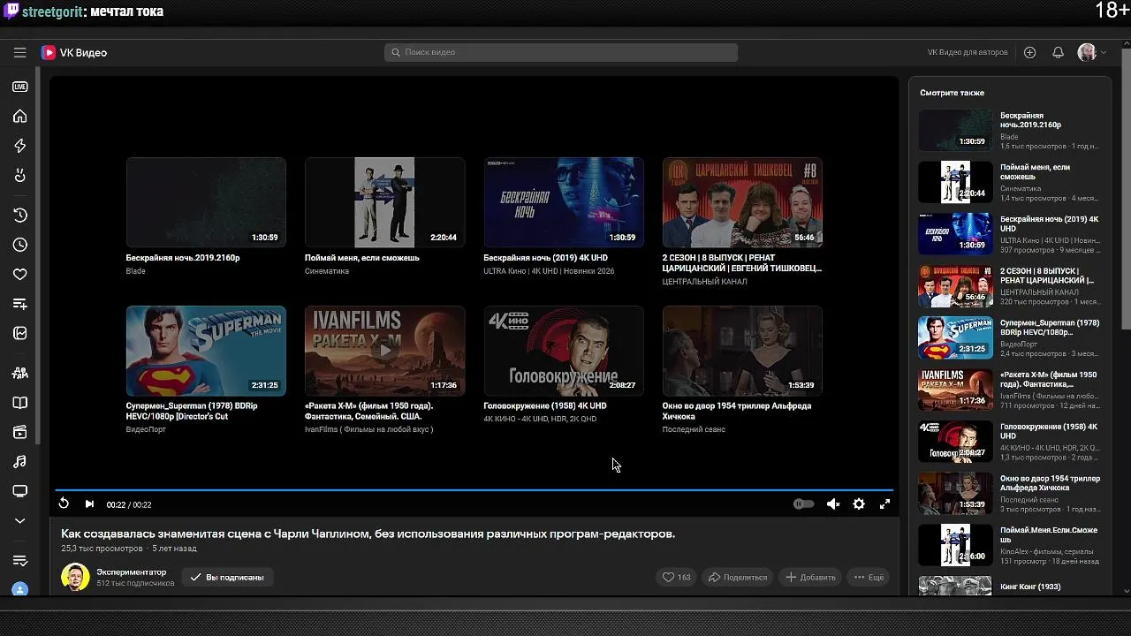Open Бескрайняя ночь (2019) 4K UHD grid thumbnail
1131x636 pixels.
point(564,202)
